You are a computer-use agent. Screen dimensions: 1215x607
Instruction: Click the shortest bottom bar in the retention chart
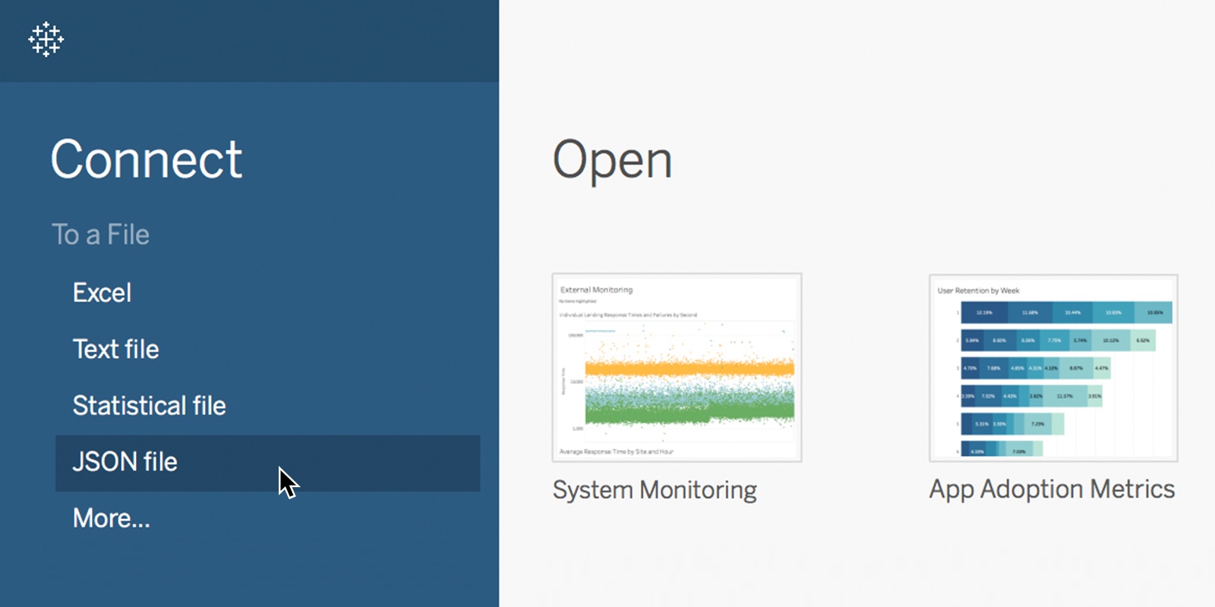[1002, 451]
